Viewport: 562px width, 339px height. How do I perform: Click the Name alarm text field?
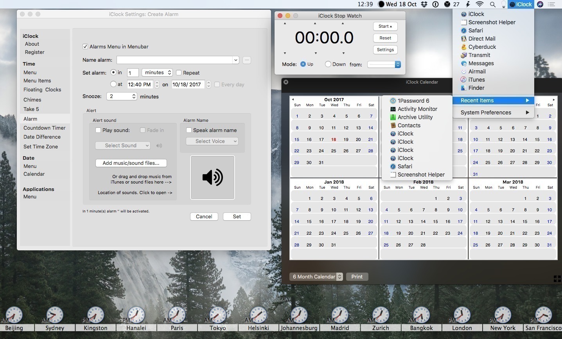coord(174,60)
